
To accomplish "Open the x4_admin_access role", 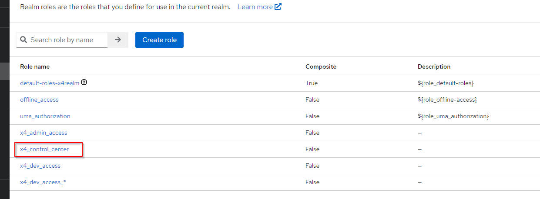I will (x=44, y=133).
